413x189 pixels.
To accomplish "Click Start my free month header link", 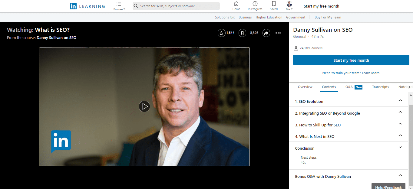I will (321, 6).
